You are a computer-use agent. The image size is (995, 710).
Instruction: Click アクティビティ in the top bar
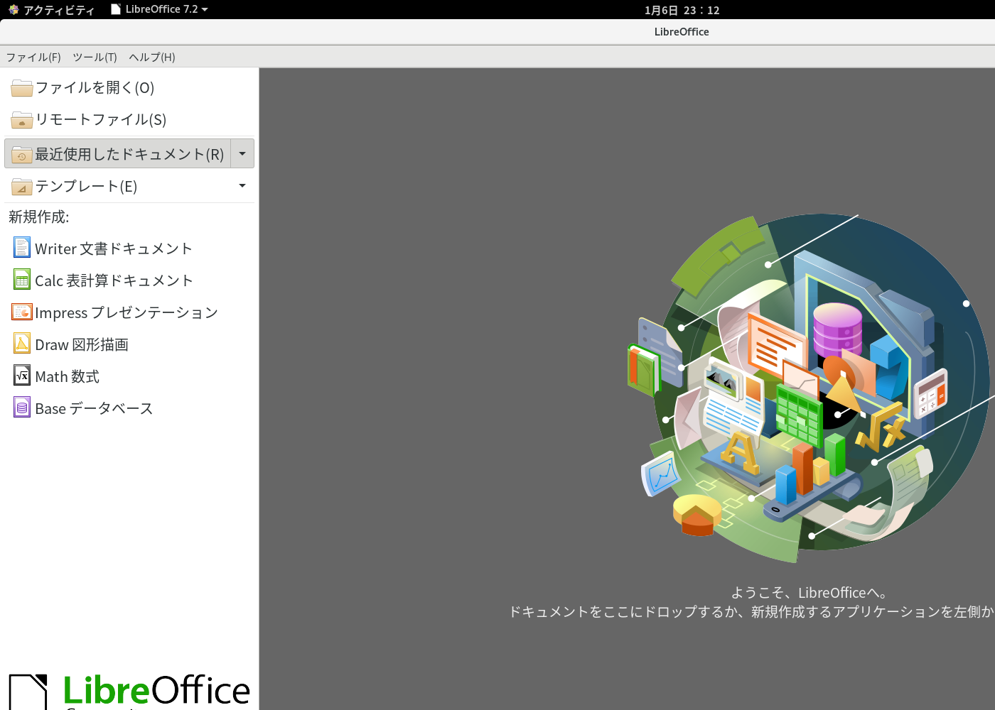coord(51,10)
